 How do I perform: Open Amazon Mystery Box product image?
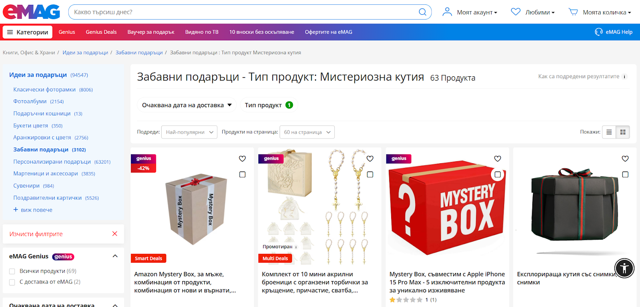(196, 208)
